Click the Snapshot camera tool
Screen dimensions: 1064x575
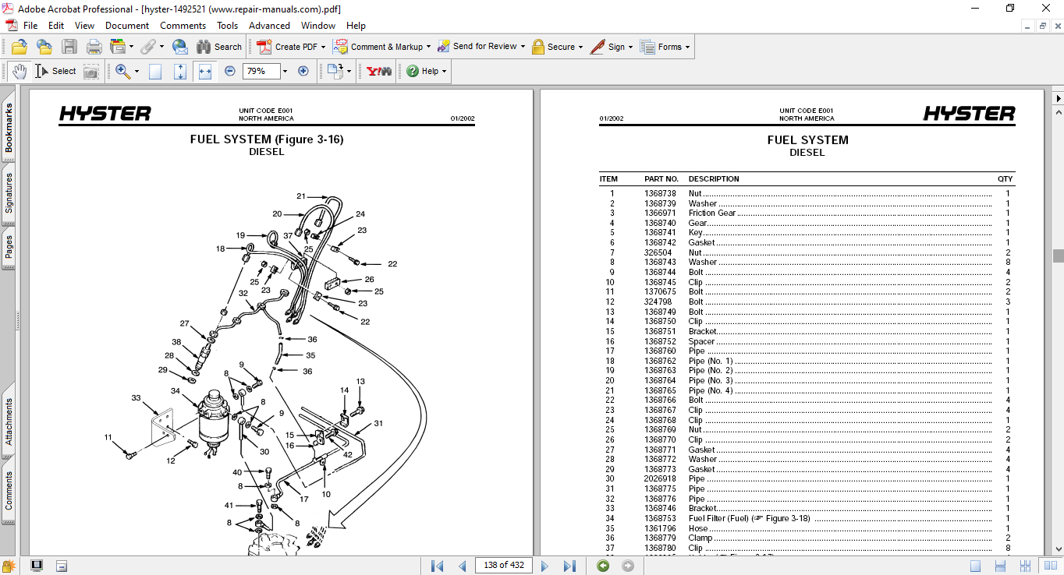coord(91,71)
